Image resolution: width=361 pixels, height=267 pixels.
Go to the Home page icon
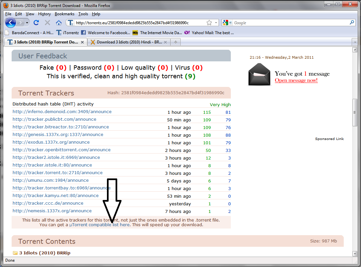click(x=59, y=23)
